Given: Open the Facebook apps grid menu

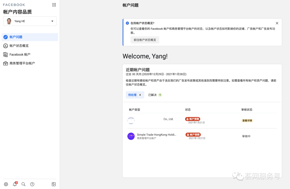Looking at the screenshot, I should tap(54, 5).
